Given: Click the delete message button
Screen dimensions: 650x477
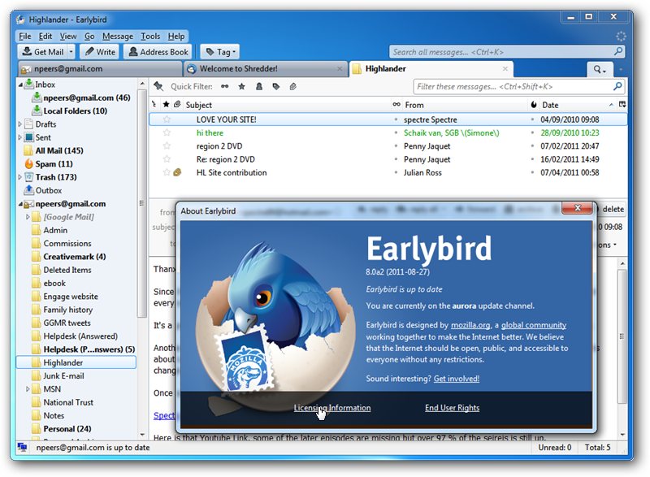Looking at the screenshot, I should click(613, 209).
